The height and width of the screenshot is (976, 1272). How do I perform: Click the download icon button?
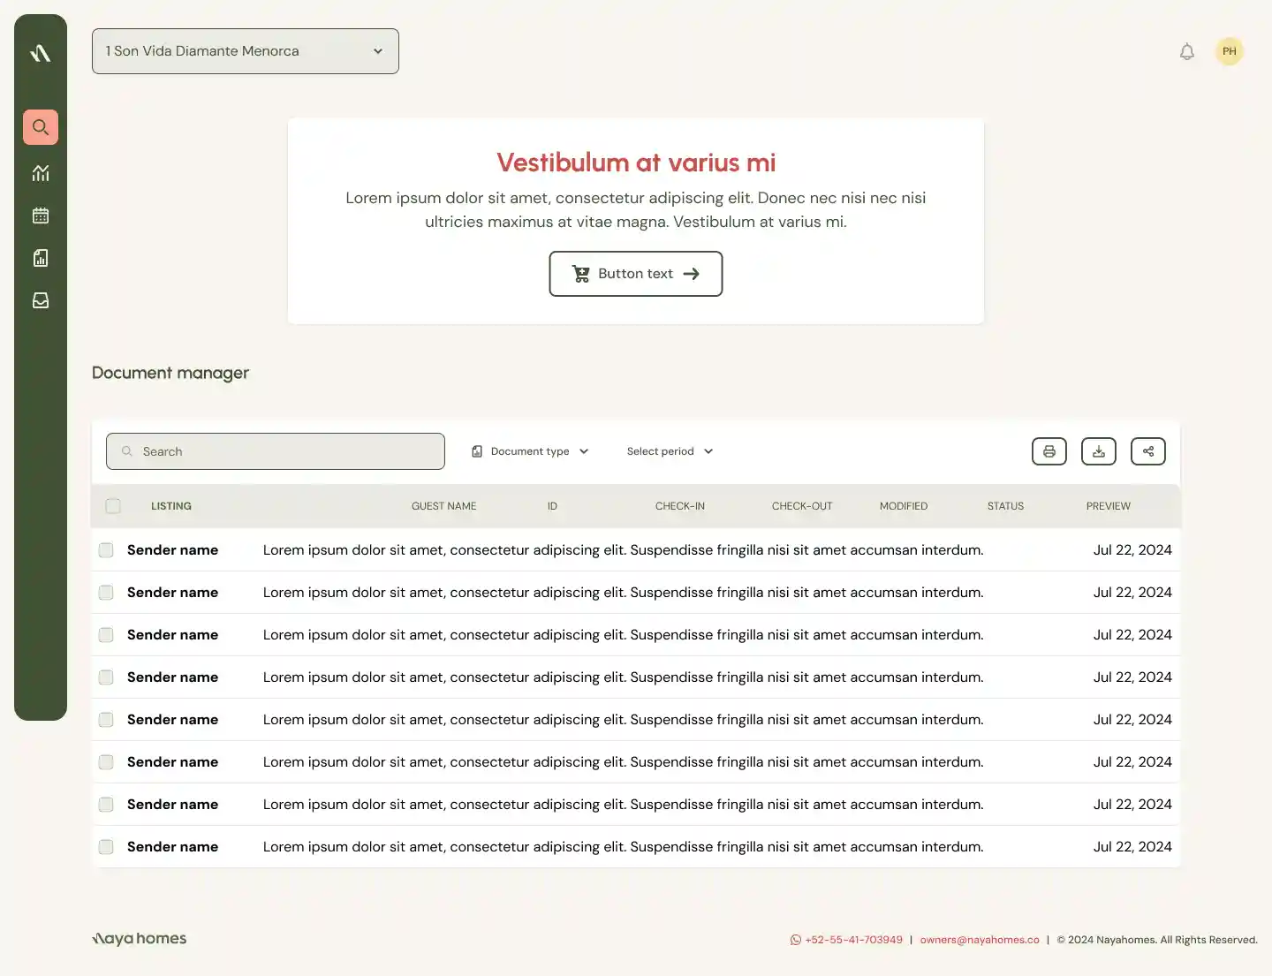pyautogui.click(x=1099, y=451)
